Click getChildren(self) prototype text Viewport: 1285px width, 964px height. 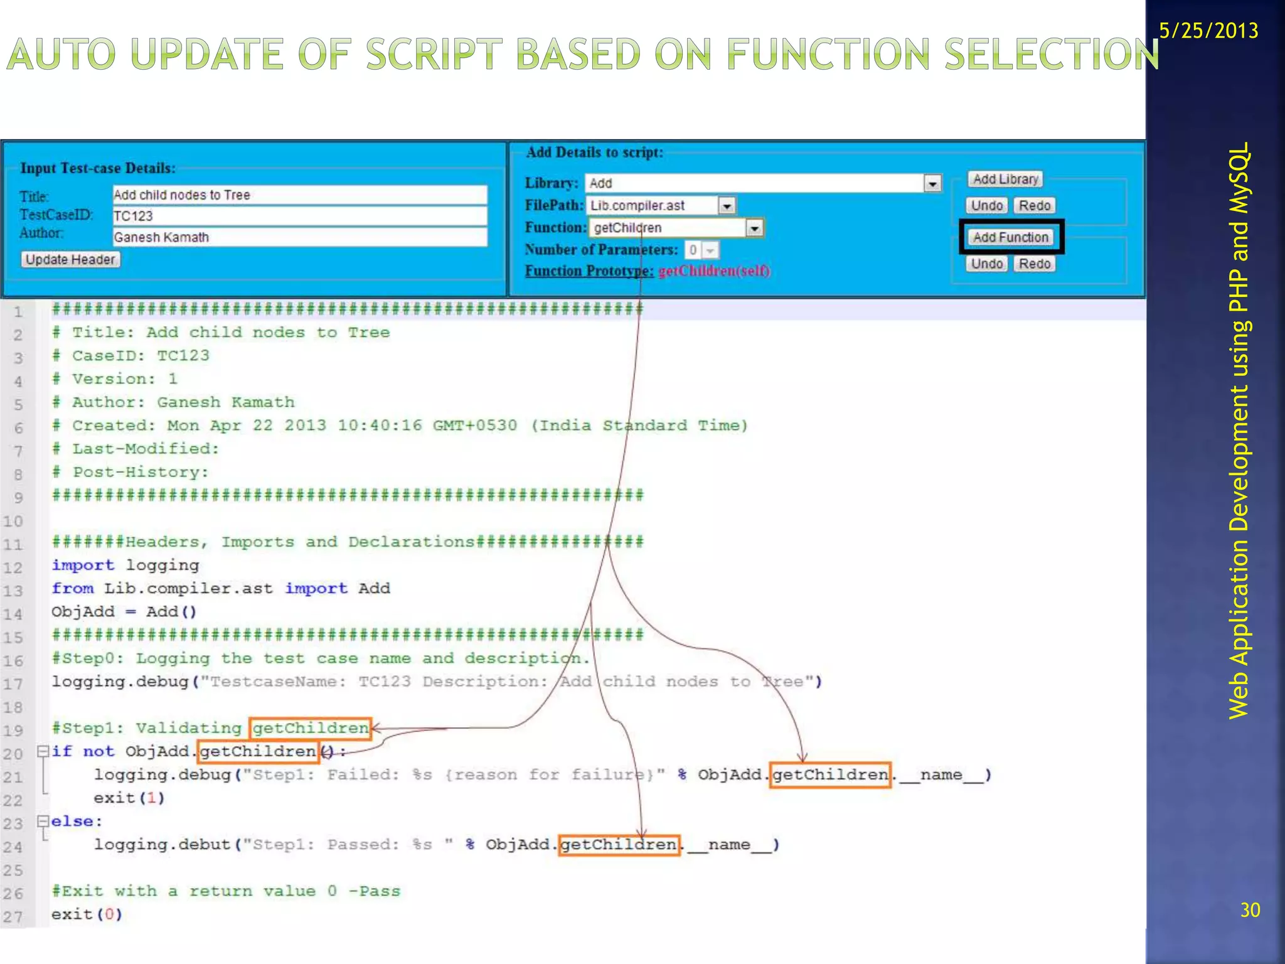click(x=714, y=271)
